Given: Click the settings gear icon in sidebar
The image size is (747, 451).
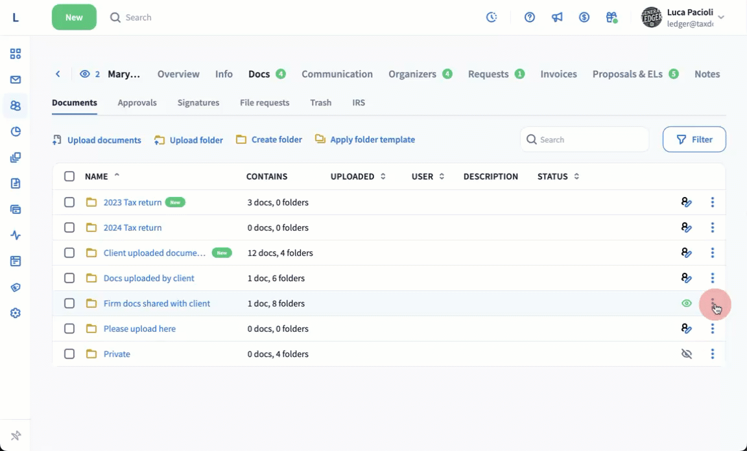Looking at the screenshot, I should [x=16, y=313].
